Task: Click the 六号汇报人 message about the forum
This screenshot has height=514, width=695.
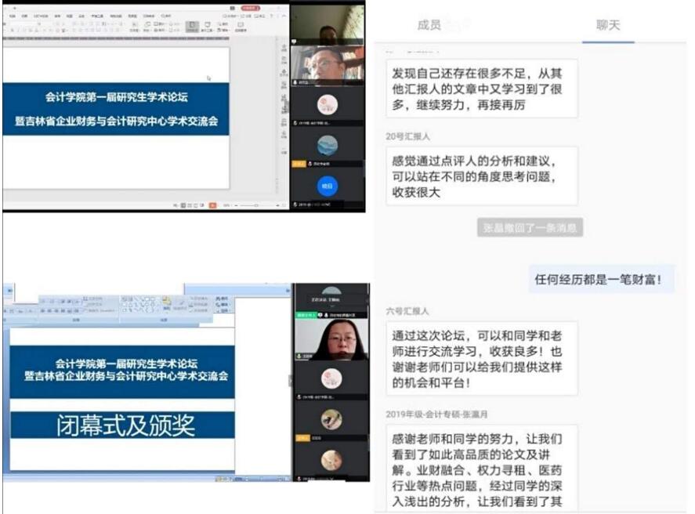Action: [x=482, y=357]
